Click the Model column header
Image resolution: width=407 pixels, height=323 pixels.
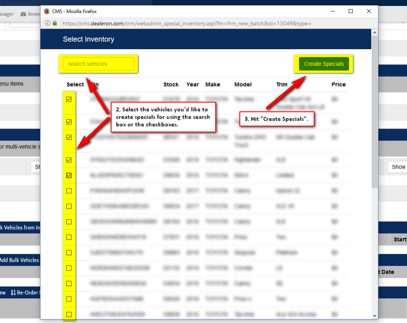[243, 85]
